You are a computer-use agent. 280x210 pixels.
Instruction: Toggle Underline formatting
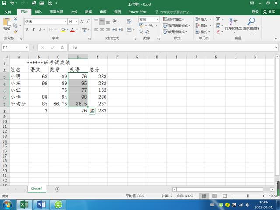point(39,30)
